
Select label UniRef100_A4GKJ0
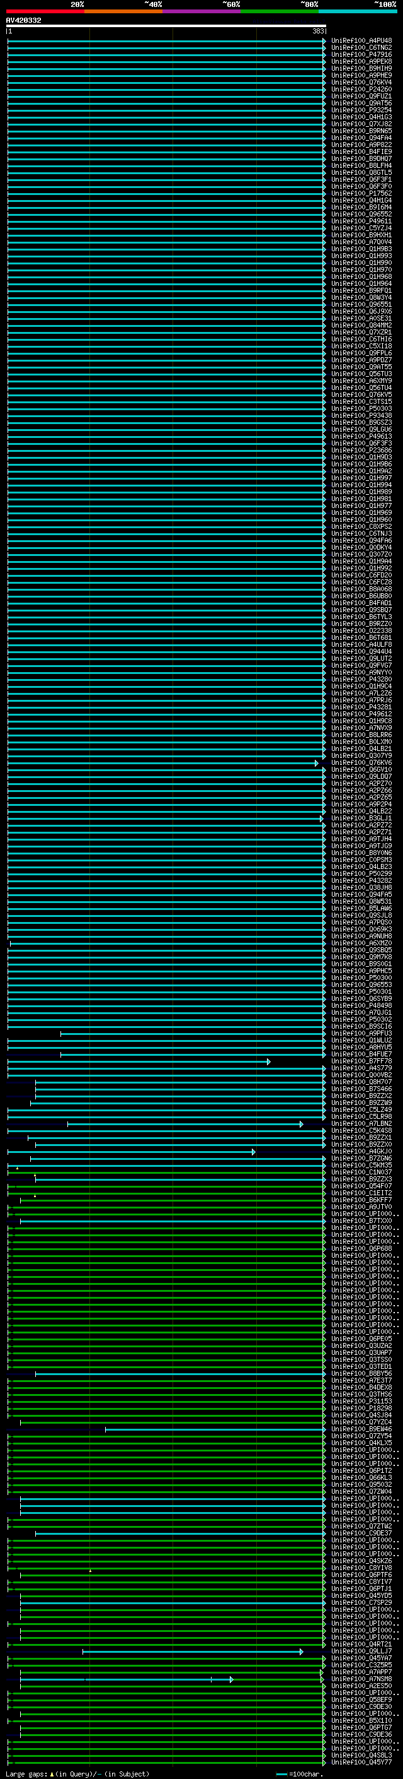click(361, 1152)
